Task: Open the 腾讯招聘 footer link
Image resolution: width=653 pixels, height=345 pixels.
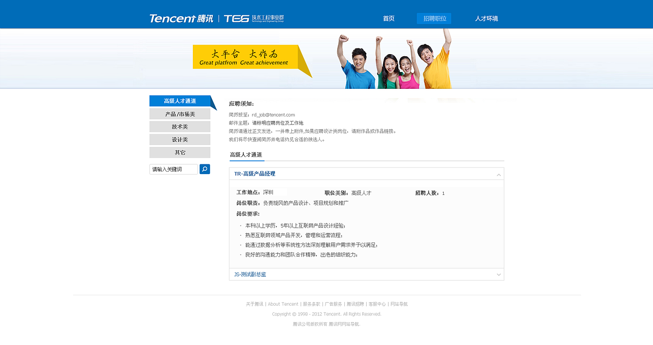Action: pyautogui.click(x=356, y=304)
